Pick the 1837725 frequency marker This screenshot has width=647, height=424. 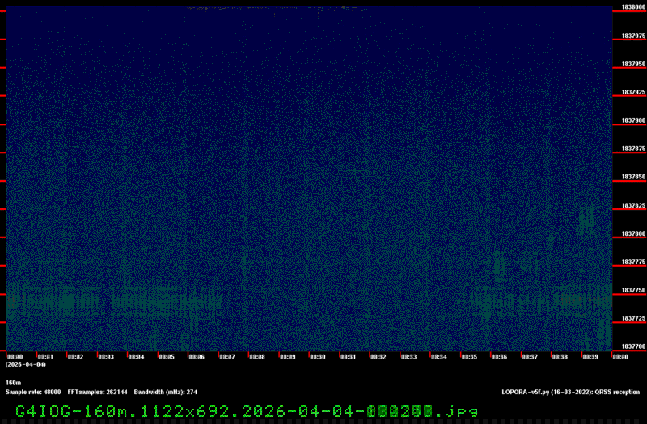point(632,318)
